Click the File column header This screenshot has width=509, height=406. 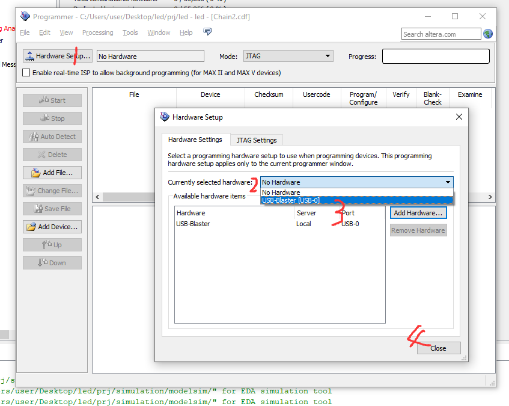[134, 94]
